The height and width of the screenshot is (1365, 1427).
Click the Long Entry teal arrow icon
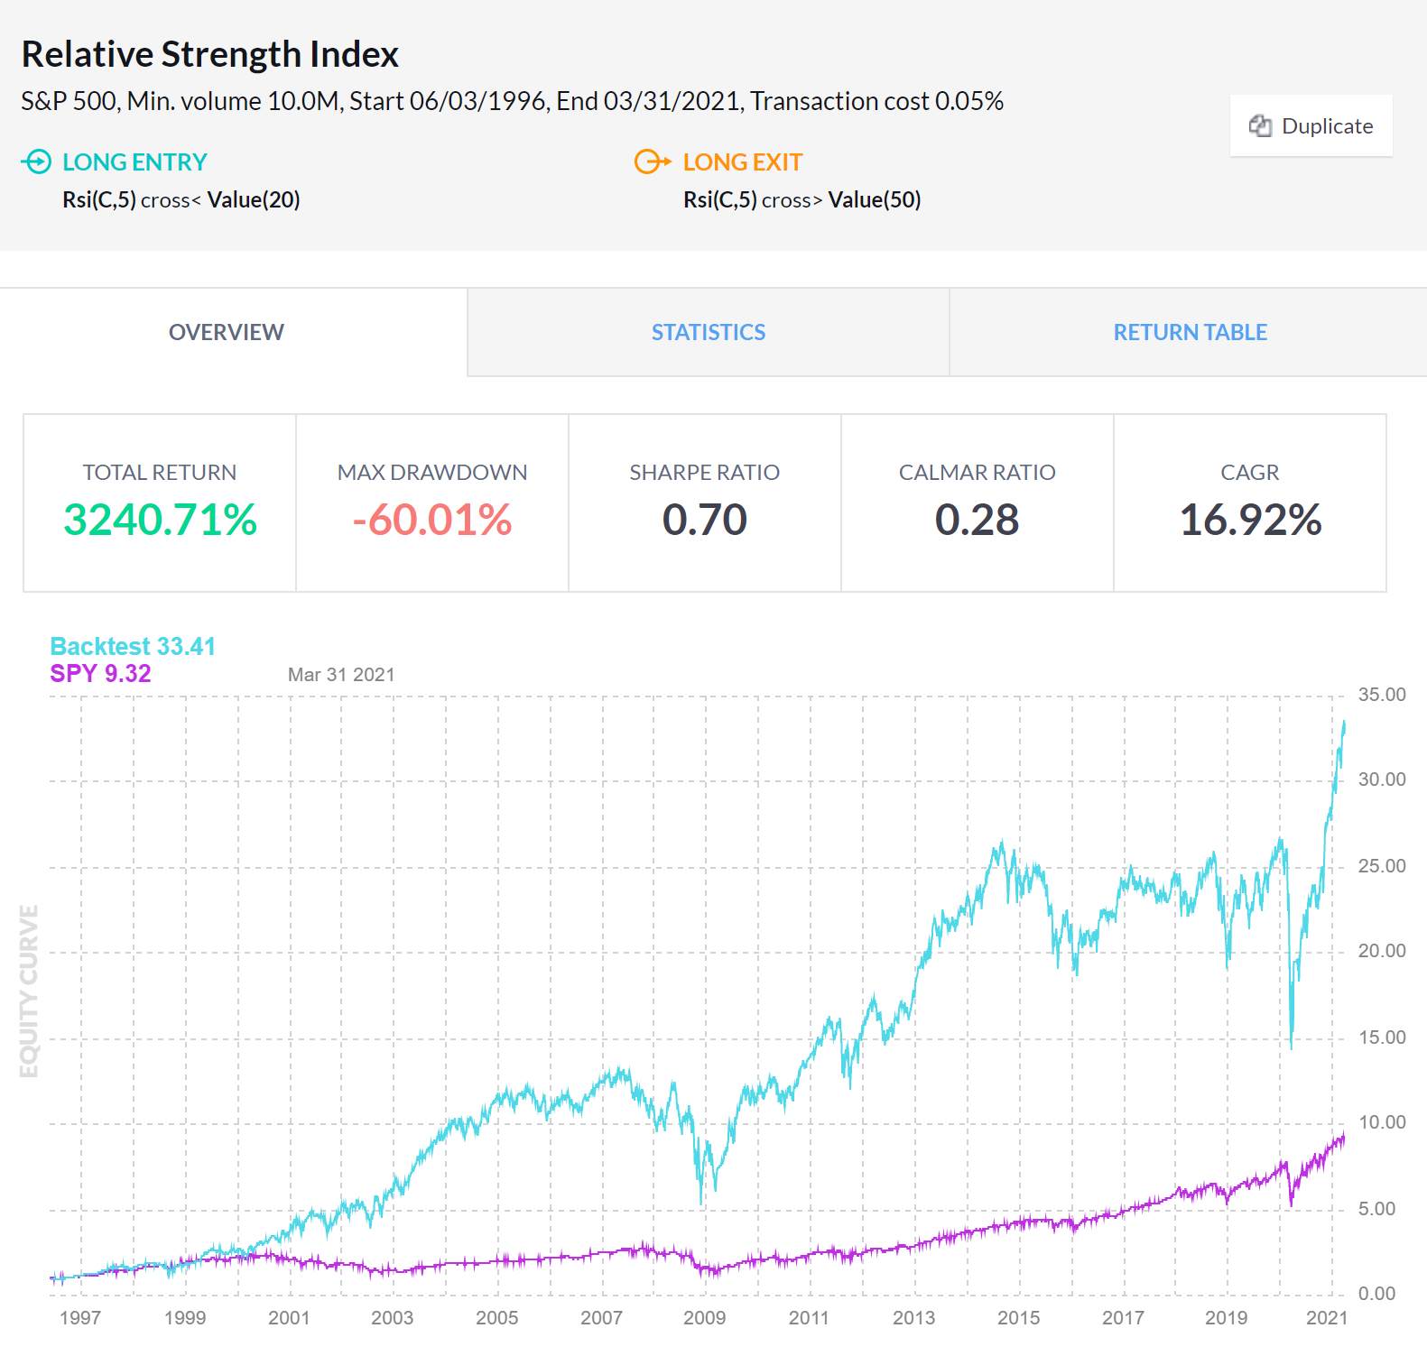pos(37,161)
